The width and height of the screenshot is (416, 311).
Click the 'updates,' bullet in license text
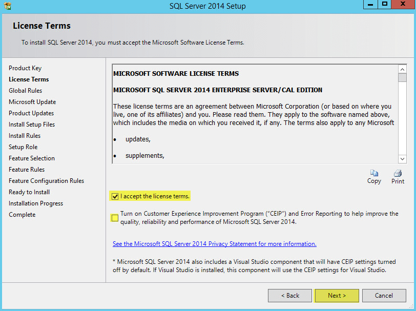[138, 139]
